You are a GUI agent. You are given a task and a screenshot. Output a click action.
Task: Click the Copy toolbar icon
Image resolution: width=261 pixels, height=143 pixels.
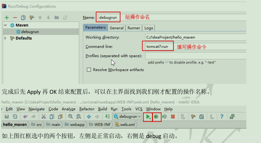coord(52,117)
